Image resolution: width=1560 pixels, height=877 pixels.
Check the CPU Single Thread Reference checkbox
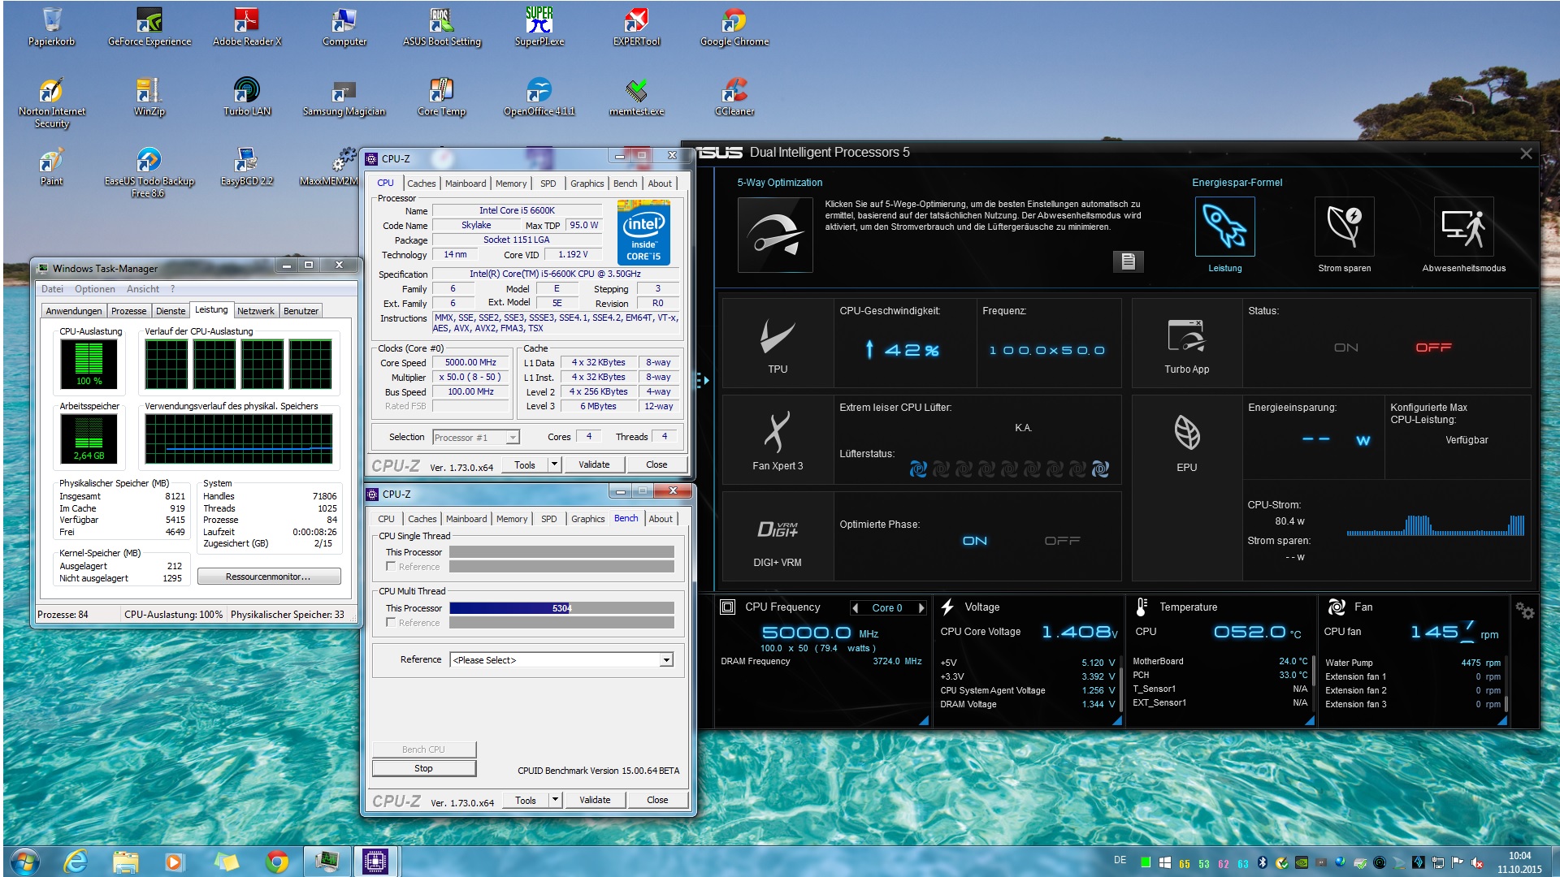(391, 567)
